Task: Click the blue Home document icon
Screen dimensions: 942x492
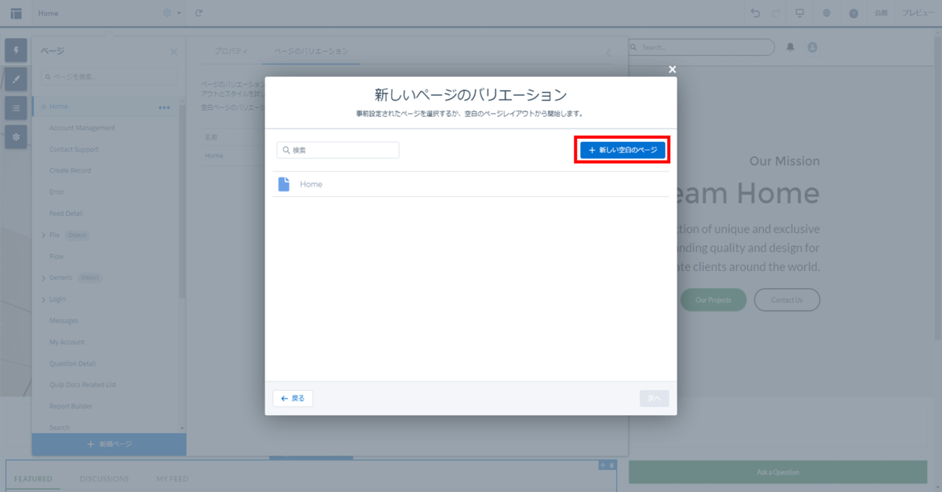Action: point(284,184)
